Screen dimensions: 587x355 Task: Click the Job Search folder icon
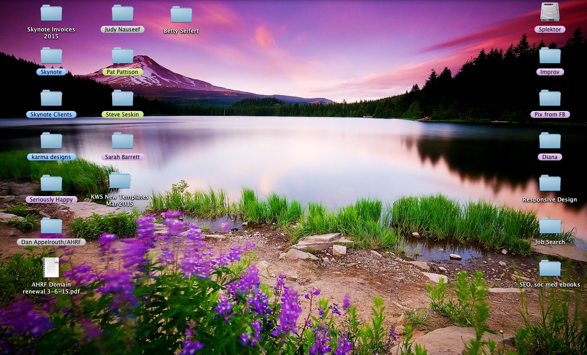coord(550,226)
